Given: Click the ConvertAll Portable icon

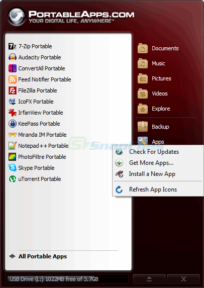Looking at the screenshot, I should (12, 68).
